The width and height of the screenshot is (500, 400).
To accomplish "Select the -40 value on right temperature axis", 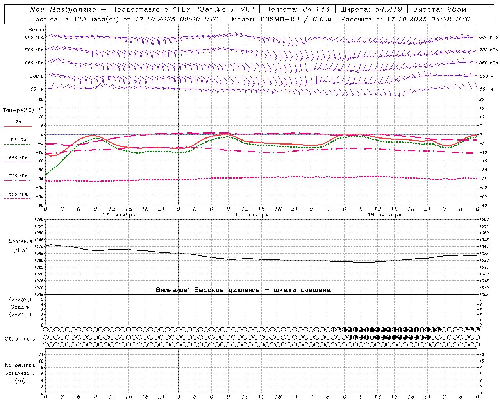I will click(483, 205).
